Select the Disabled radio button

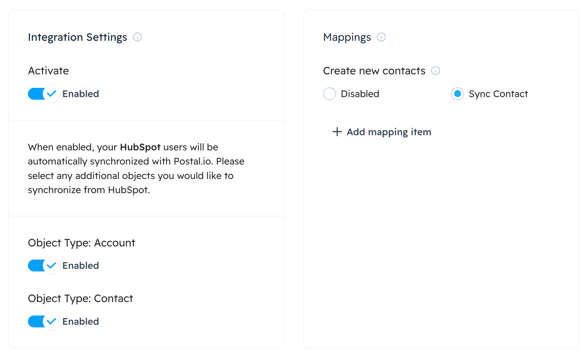[x=329, y=94]
